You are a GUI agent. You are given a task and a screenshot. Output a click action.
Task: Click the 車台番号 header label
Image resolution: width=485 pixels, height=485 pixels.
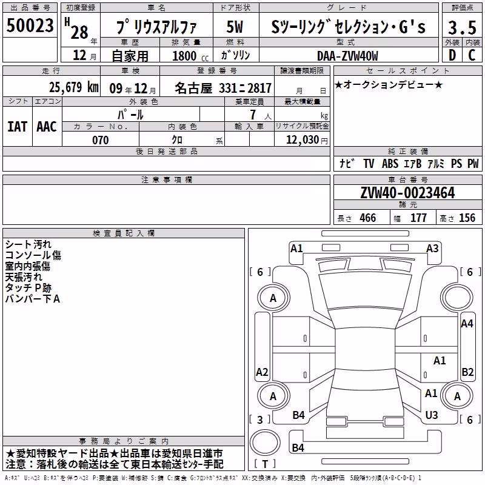(x=407, y=179)
